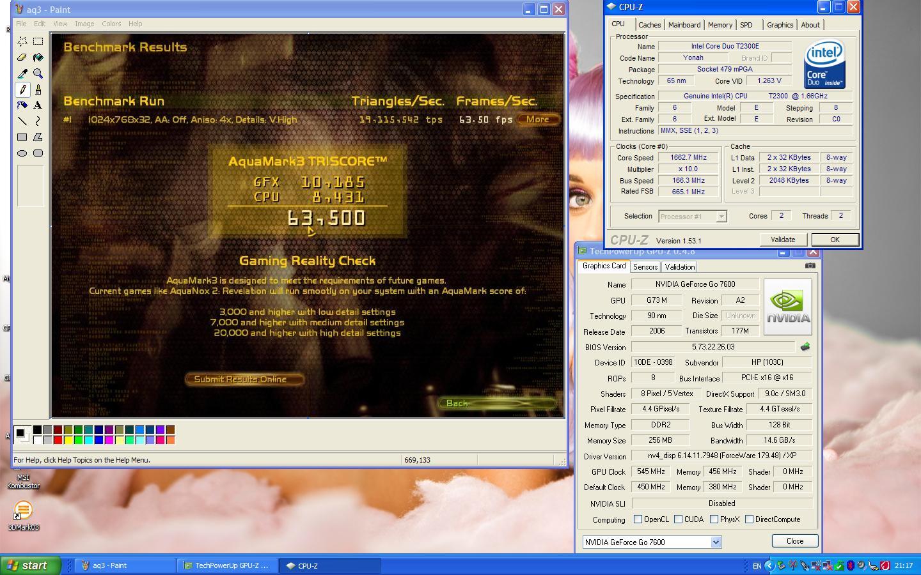This screenshot has width=921, height=575.
Task: Pick the yellow palette color swatch
Action: (68, 440)
